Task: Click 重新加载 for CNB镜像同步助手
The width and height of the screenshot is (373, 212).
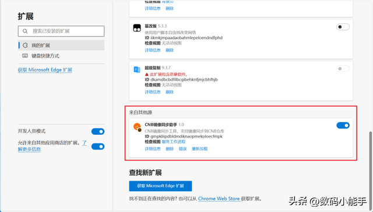Action: [200, 149]
